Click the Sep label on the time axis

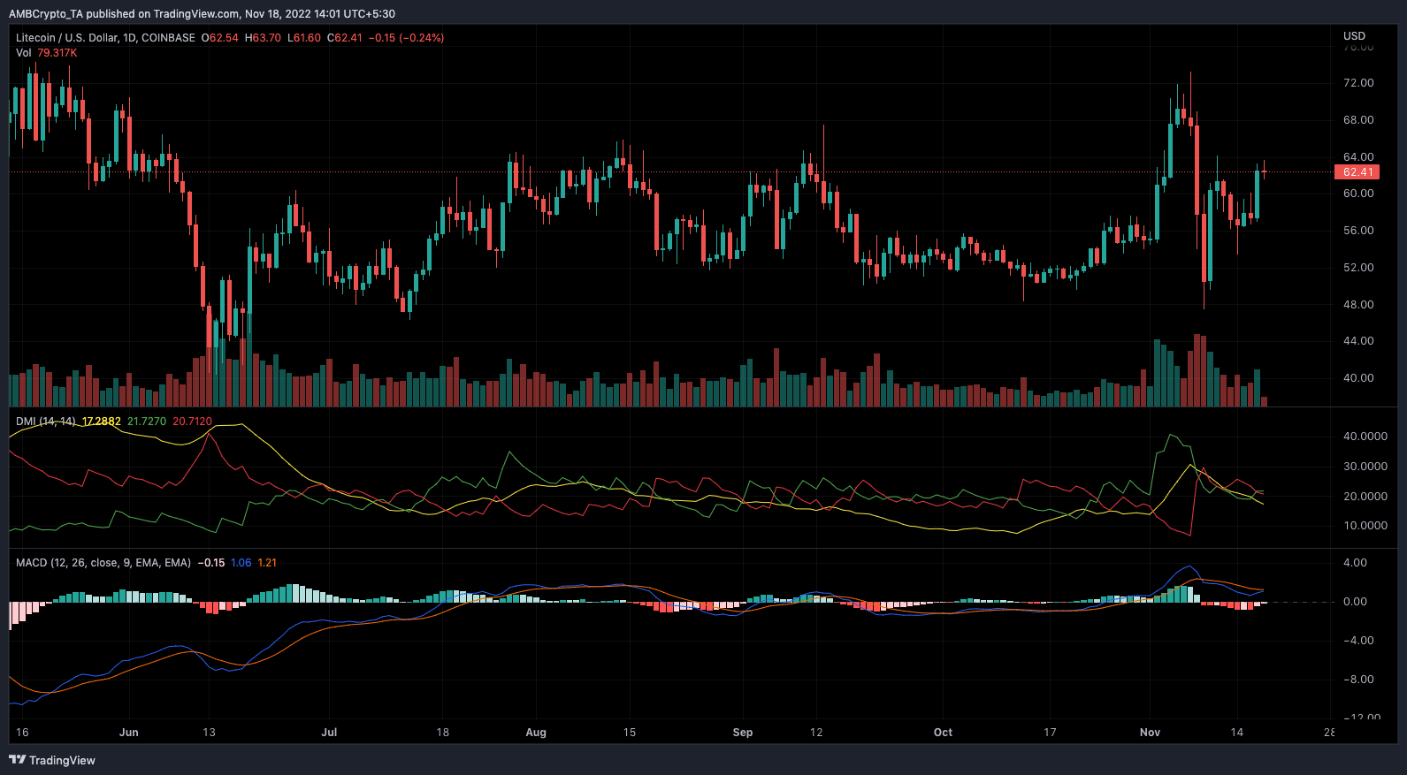coord(743,733)
